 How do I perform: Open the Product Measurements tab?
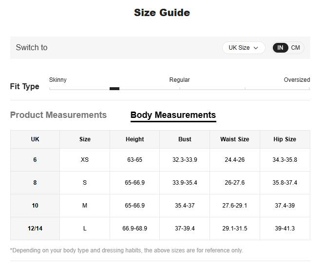pos(58,115)
